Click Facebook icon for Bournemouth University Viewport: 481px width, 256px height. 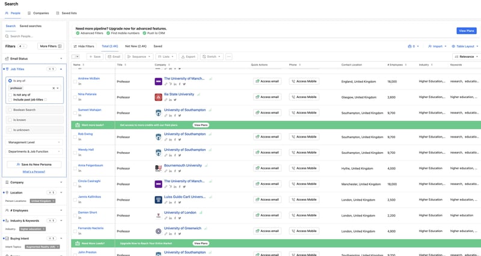pos(175,171)
